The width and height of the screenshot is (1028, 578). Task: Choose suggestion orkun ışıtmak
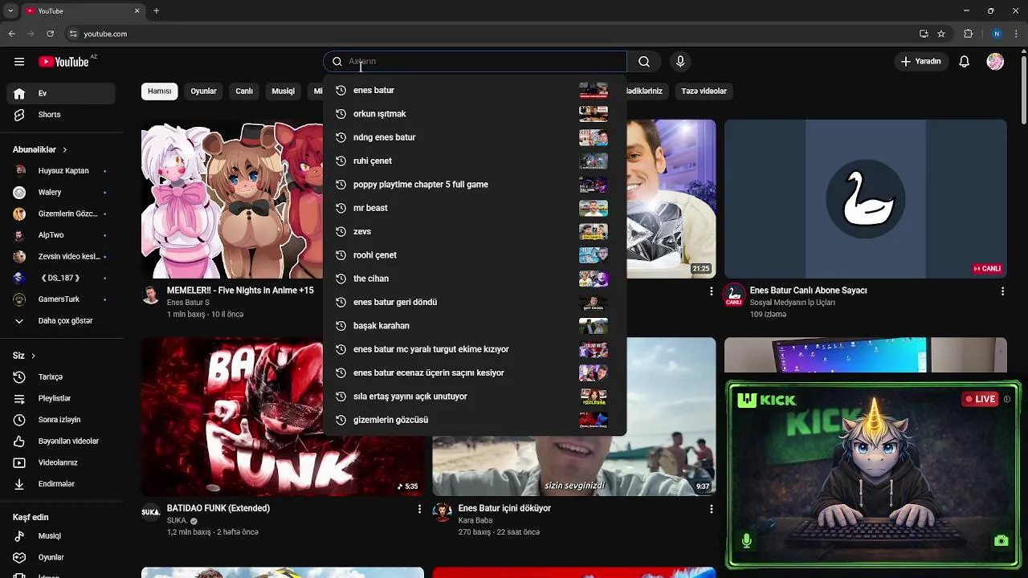point(474,114)
